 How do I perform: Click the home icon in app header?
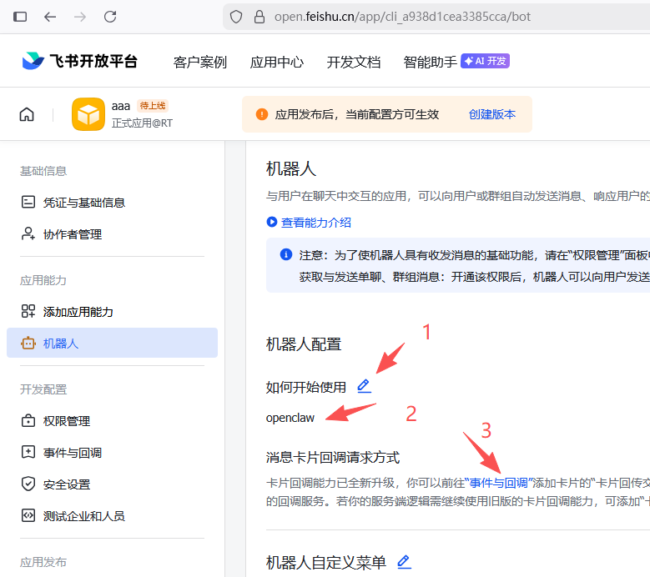27,115
